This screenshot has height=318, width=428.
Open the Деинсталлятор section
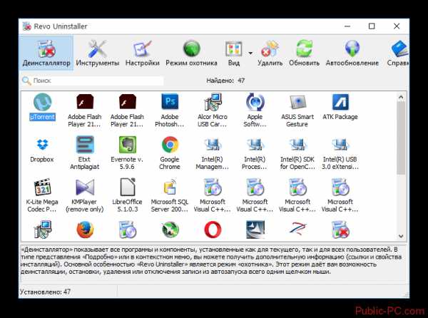[46, 53]
